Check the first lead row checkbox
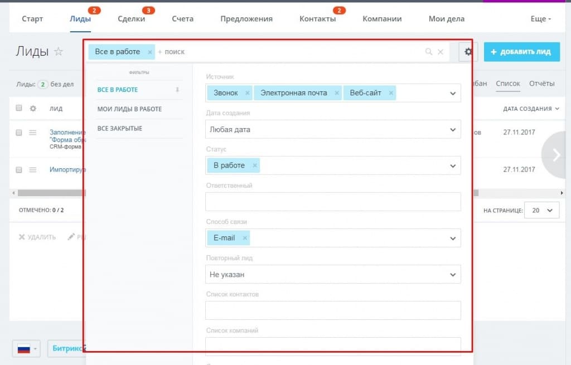This screenshot has width=571, height=365. pos(19,133)
